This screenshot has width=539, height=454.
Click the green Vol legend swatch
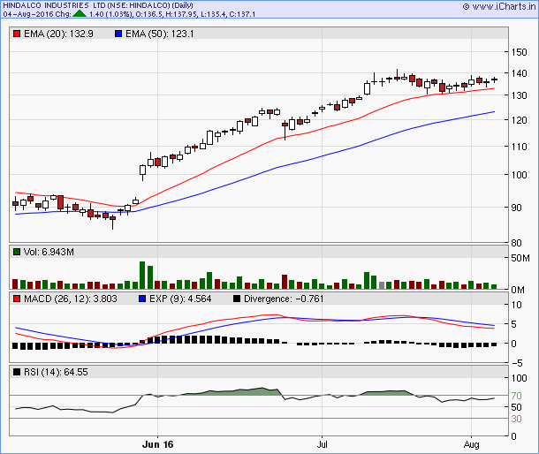17,252
